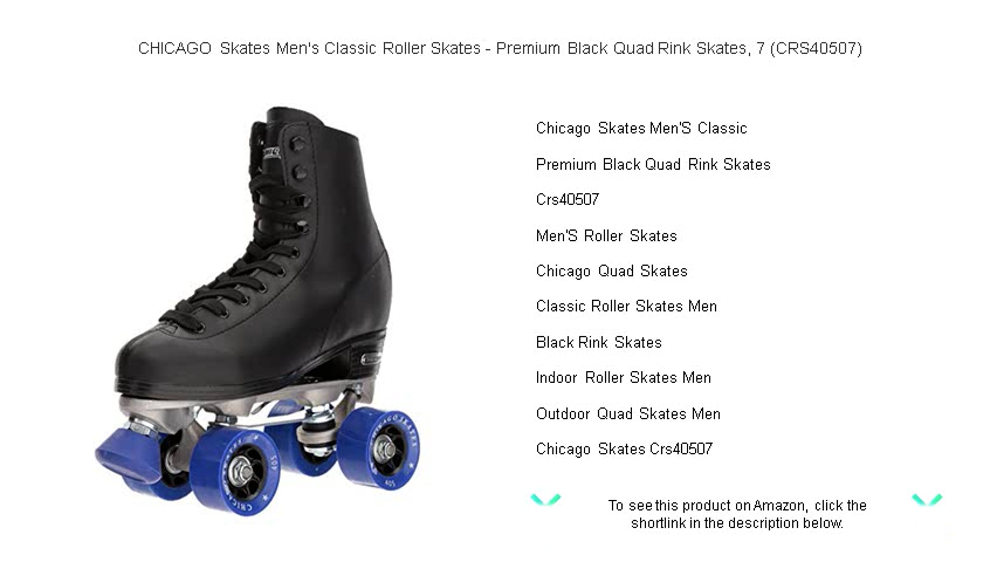This screenshot has height=562, width=997.
Task: Click the left teal down-arrow chevron
Action: pos(545,500)
